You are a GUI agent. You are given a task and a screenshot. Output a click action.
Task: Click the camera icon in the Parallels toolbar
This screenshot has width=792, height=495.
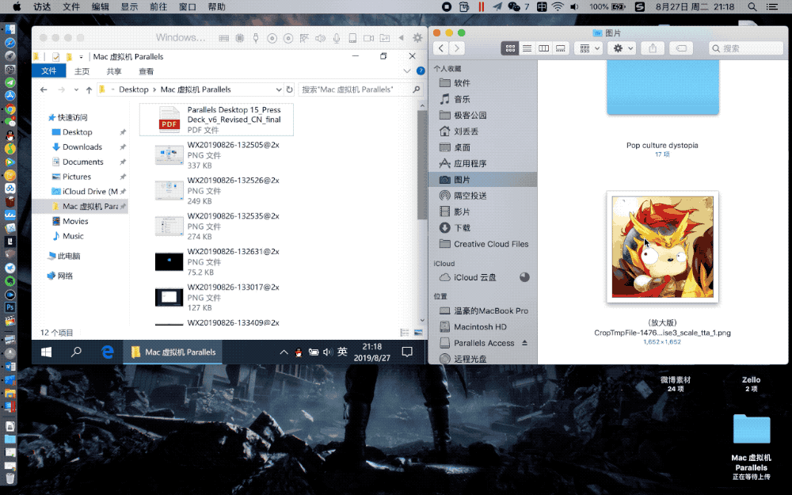click(x=368, y=36)
